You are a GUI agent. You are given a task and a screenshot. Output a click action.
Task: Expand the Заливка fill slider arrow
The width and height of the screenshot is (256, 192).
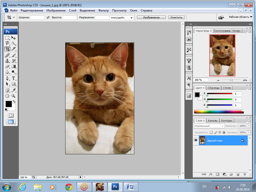click(x=249, y=132)
